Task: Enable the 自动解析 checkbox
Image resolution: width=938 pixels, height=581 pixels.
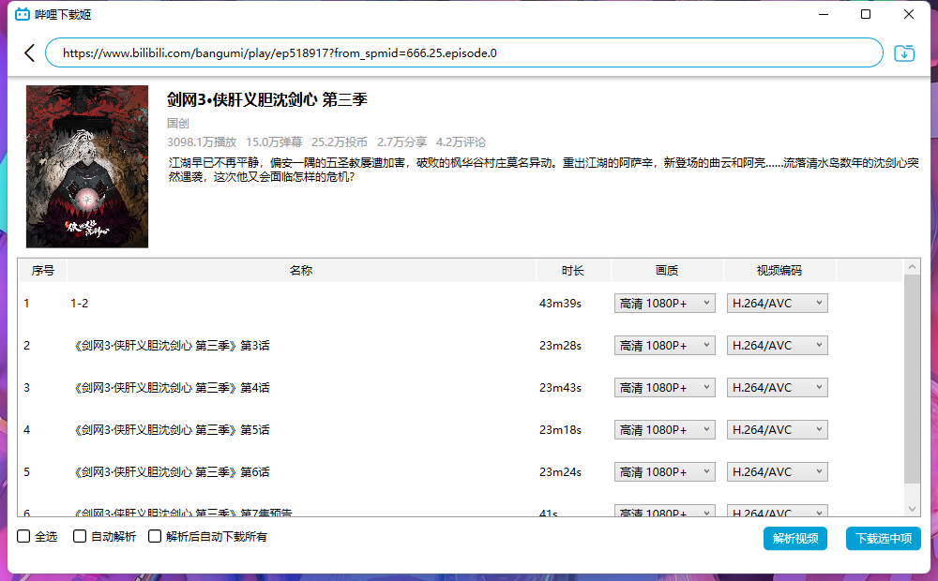Action: coord(80,536)
